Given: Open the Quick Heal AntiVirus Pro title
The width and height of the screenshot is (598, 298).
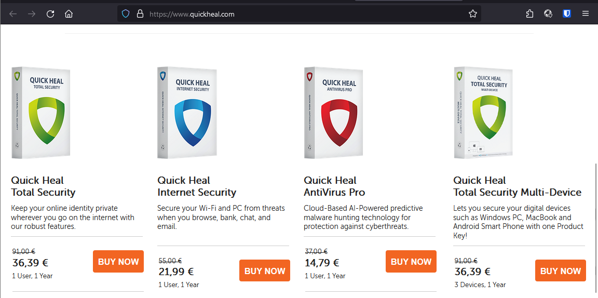Looking at the screenshot, I should click(334, 186).
